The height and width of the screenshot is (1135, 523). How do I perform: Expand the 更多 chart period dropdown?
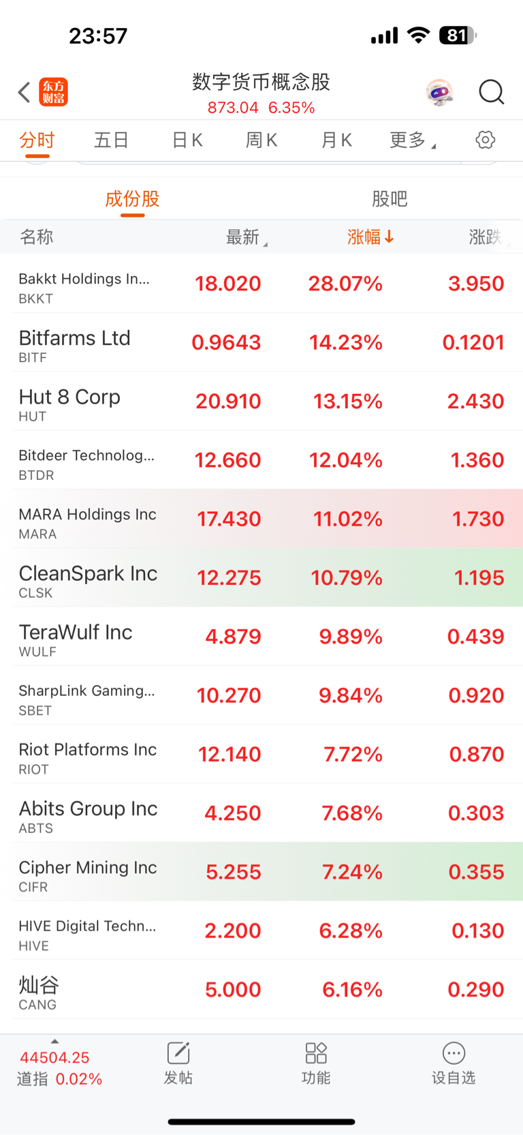(x=413, y=140)
